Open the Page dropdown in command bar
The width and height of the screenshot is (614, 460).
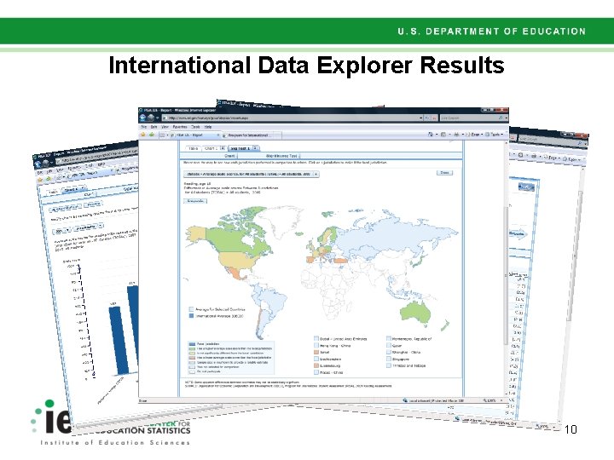(x=475, y=135)
